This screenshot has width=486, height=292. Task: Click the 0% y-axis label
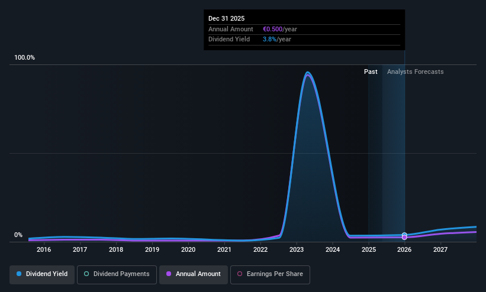(x=18, y=235)
